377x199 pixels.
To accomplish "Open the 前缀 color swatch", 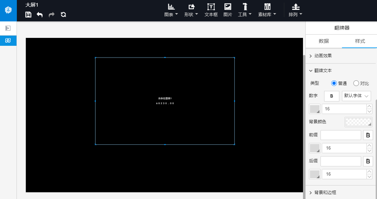I will 315,148.
